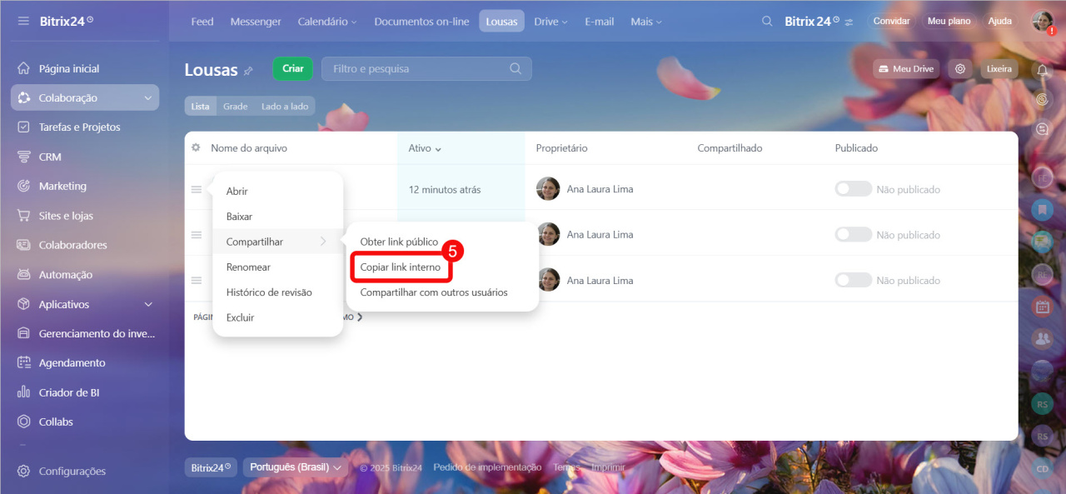Image resolution: width=1066 pixels, height=494 pixels.
Task: Open row menu icon for third file
Action: point(197,281)
